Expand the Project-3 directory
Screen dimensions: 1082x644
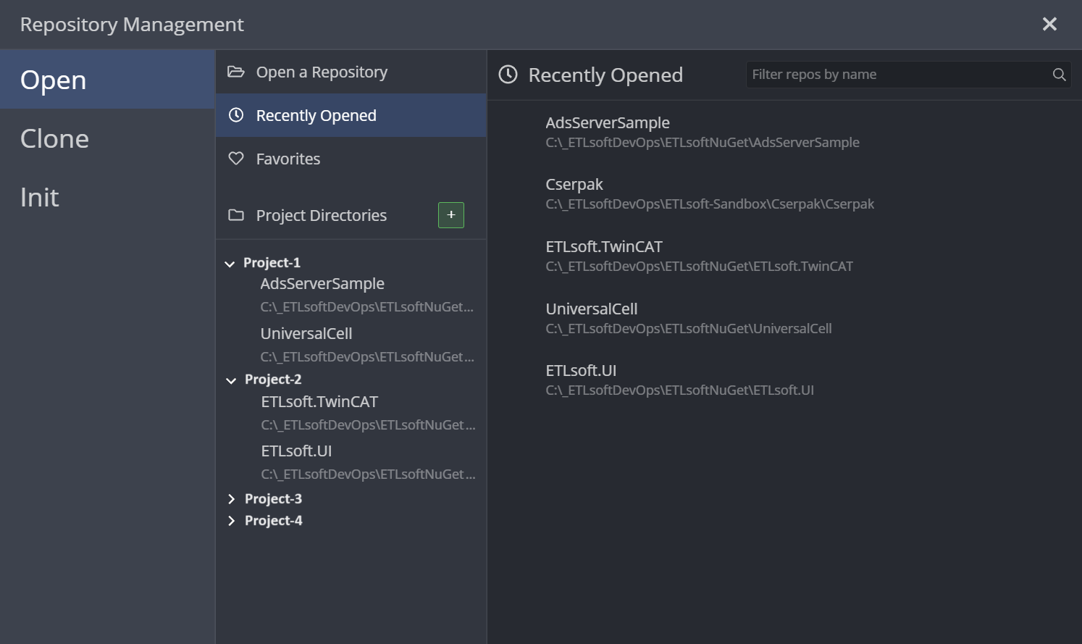pyautogui.click(x=232, y=499)
